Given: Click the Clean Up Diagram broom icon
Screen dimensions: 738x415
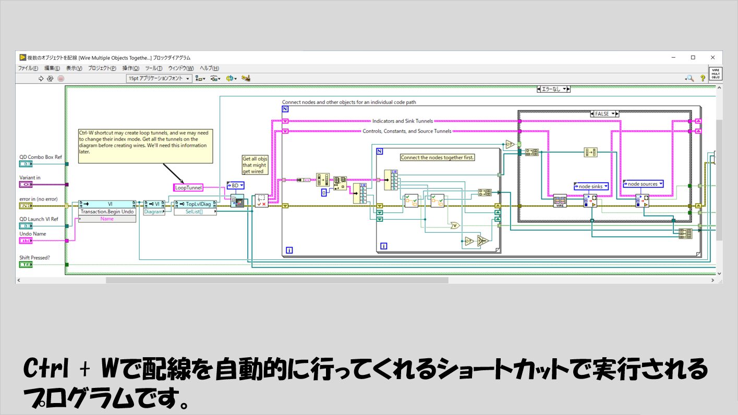Looking at the screenshot, I should click(246, 79).
